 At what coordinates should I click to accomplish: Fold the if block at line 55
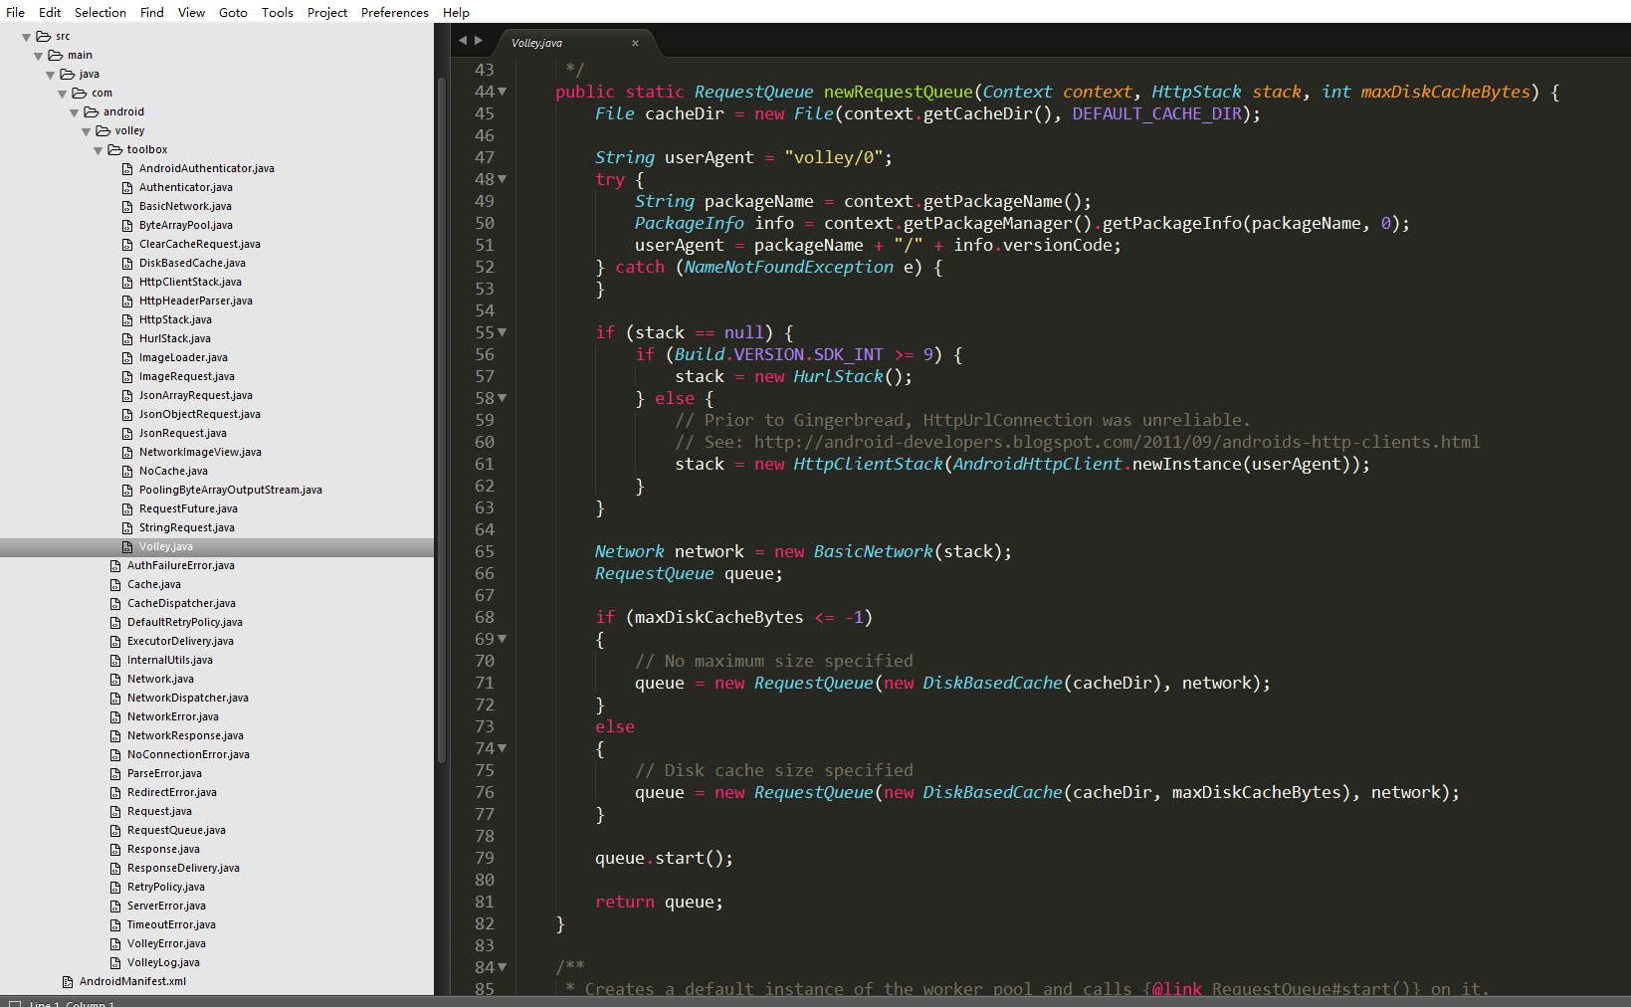pos(503,332)
